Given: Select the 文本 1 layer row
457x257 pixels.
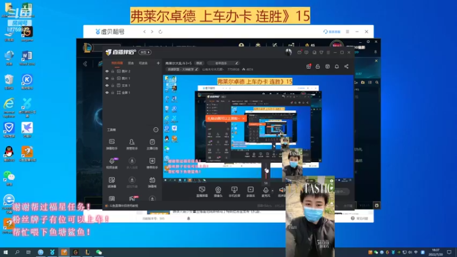Looking at the screenshot, I should [133, 85].
